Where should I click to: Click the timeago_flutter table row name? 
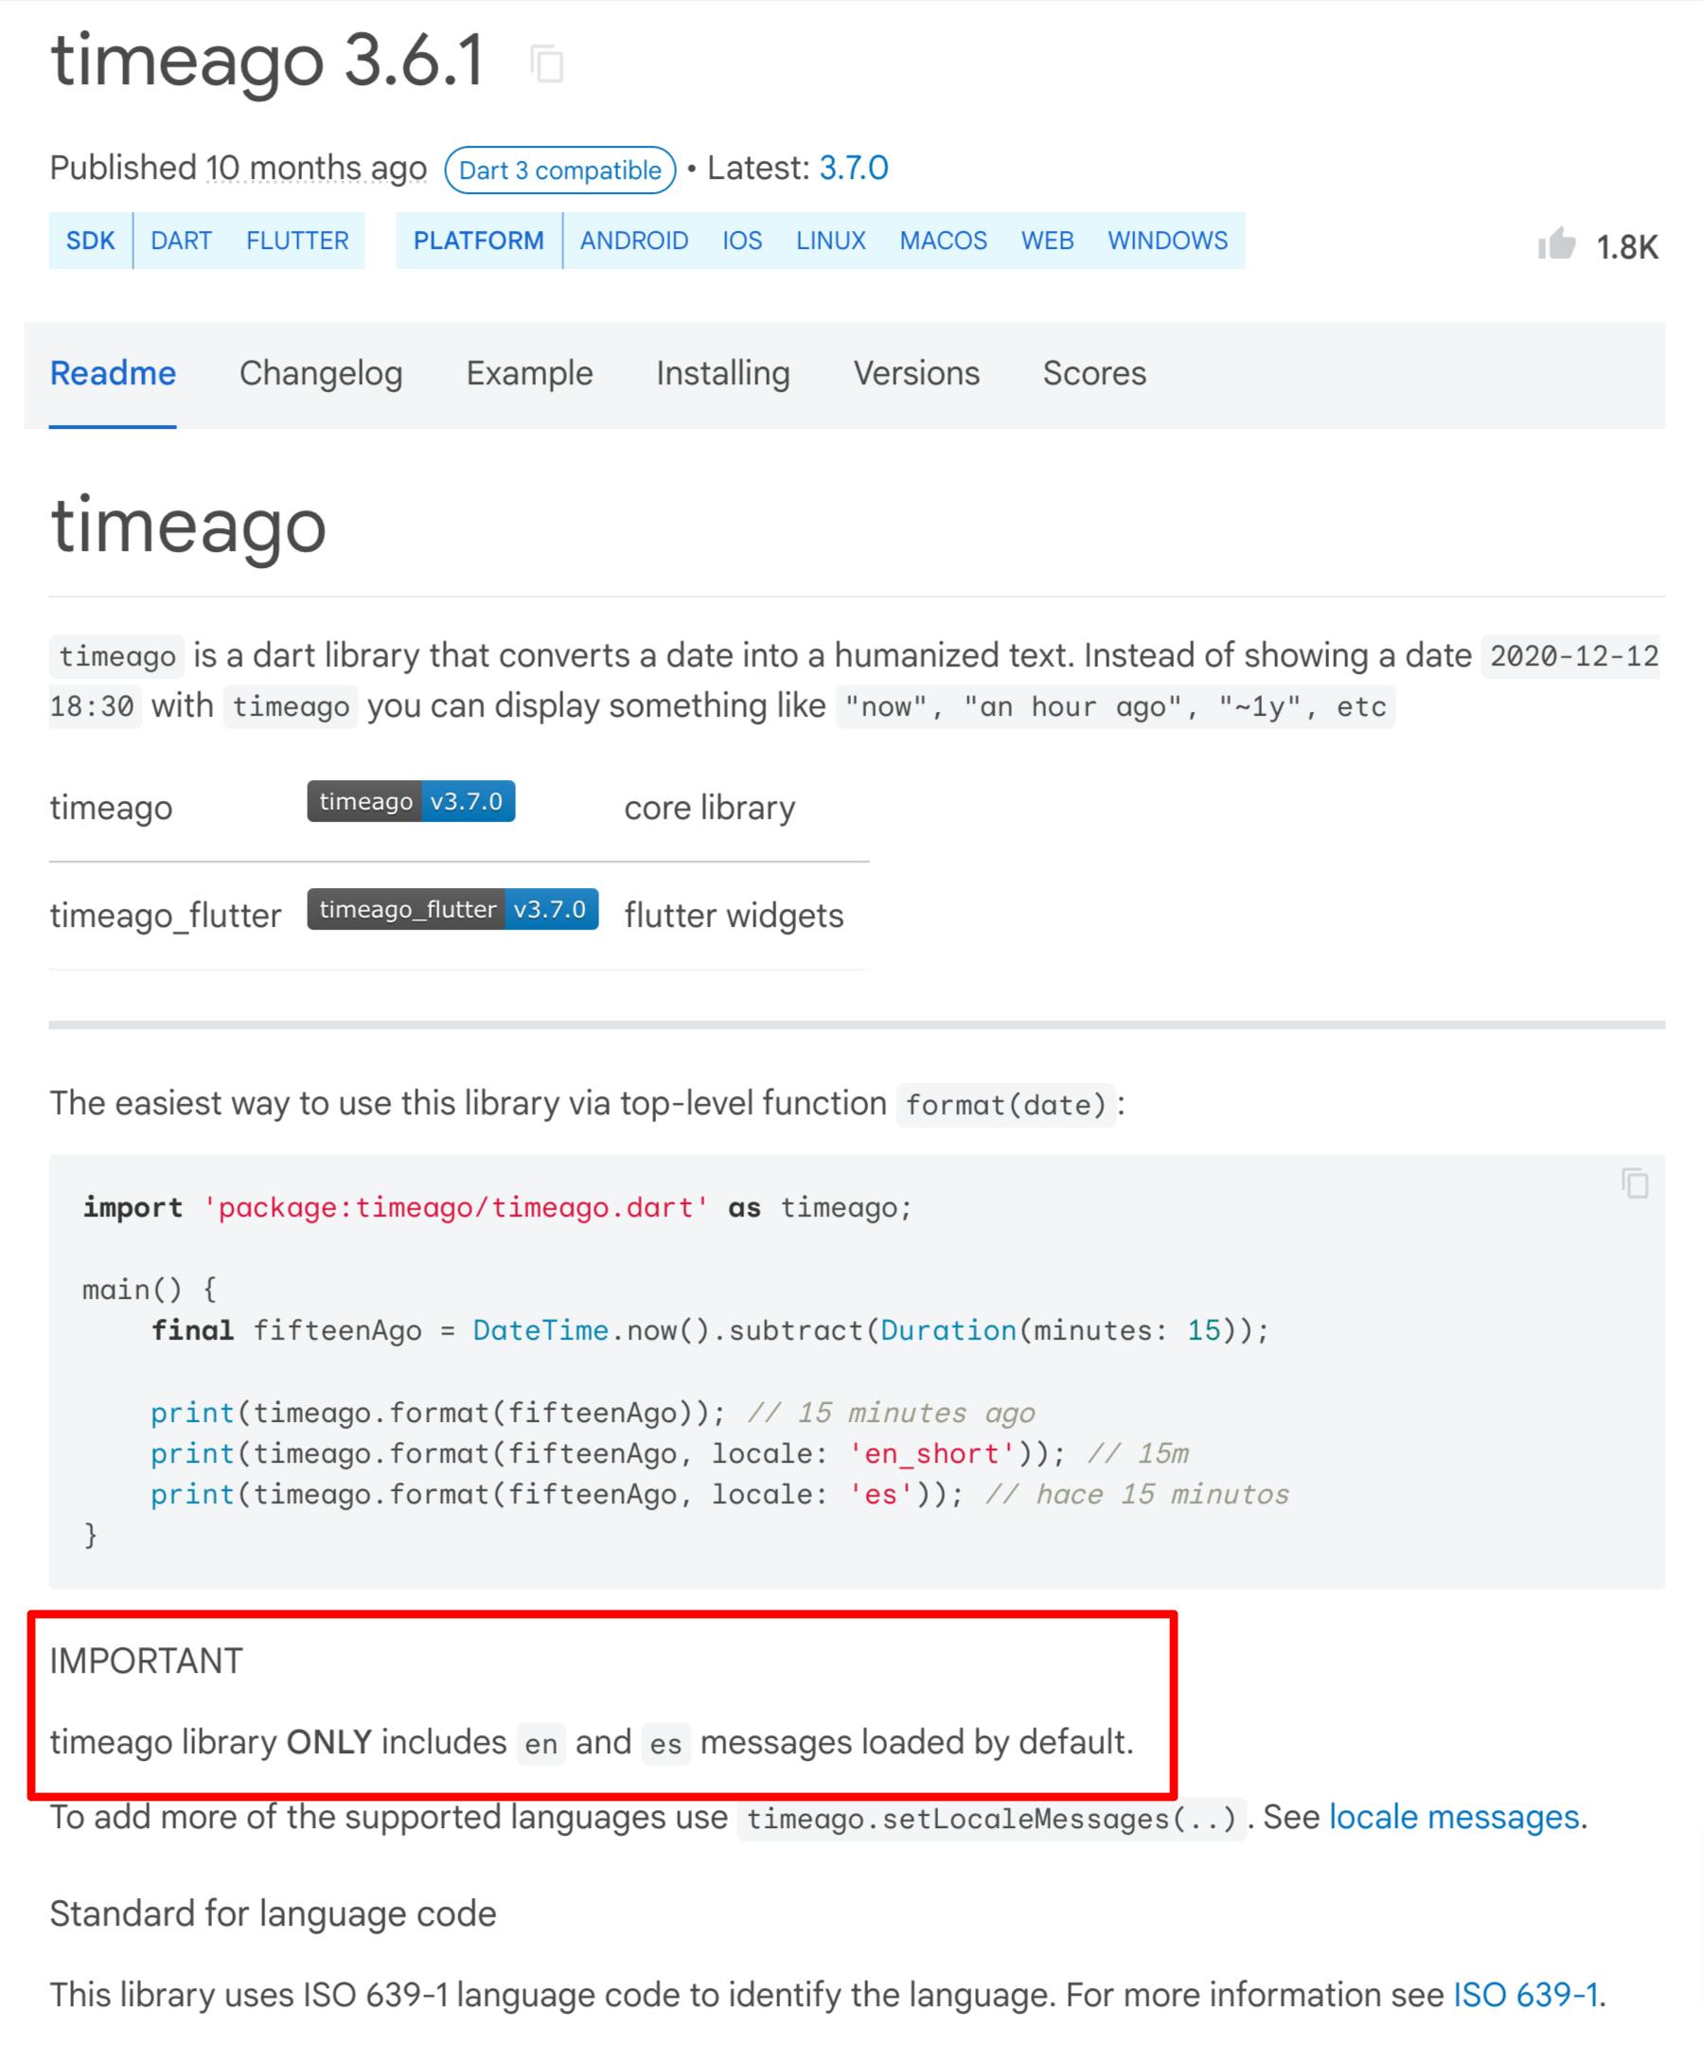166,915
